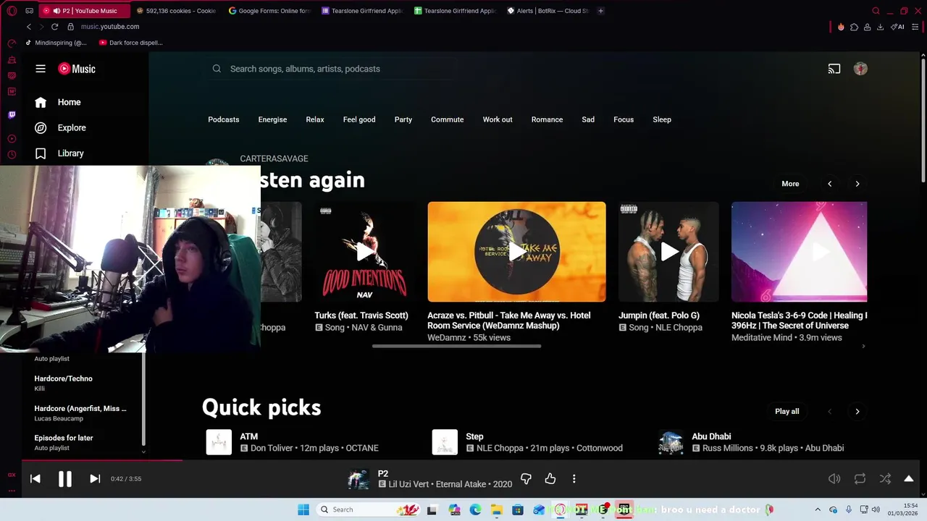Click the More button for Listen again
The height and width of the screenshot is (521, 927).
coord(790,184)
